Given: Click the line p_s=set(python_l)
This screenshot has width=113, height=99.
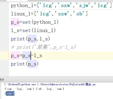Looking at the screenshot, I should tap(35, 22).
